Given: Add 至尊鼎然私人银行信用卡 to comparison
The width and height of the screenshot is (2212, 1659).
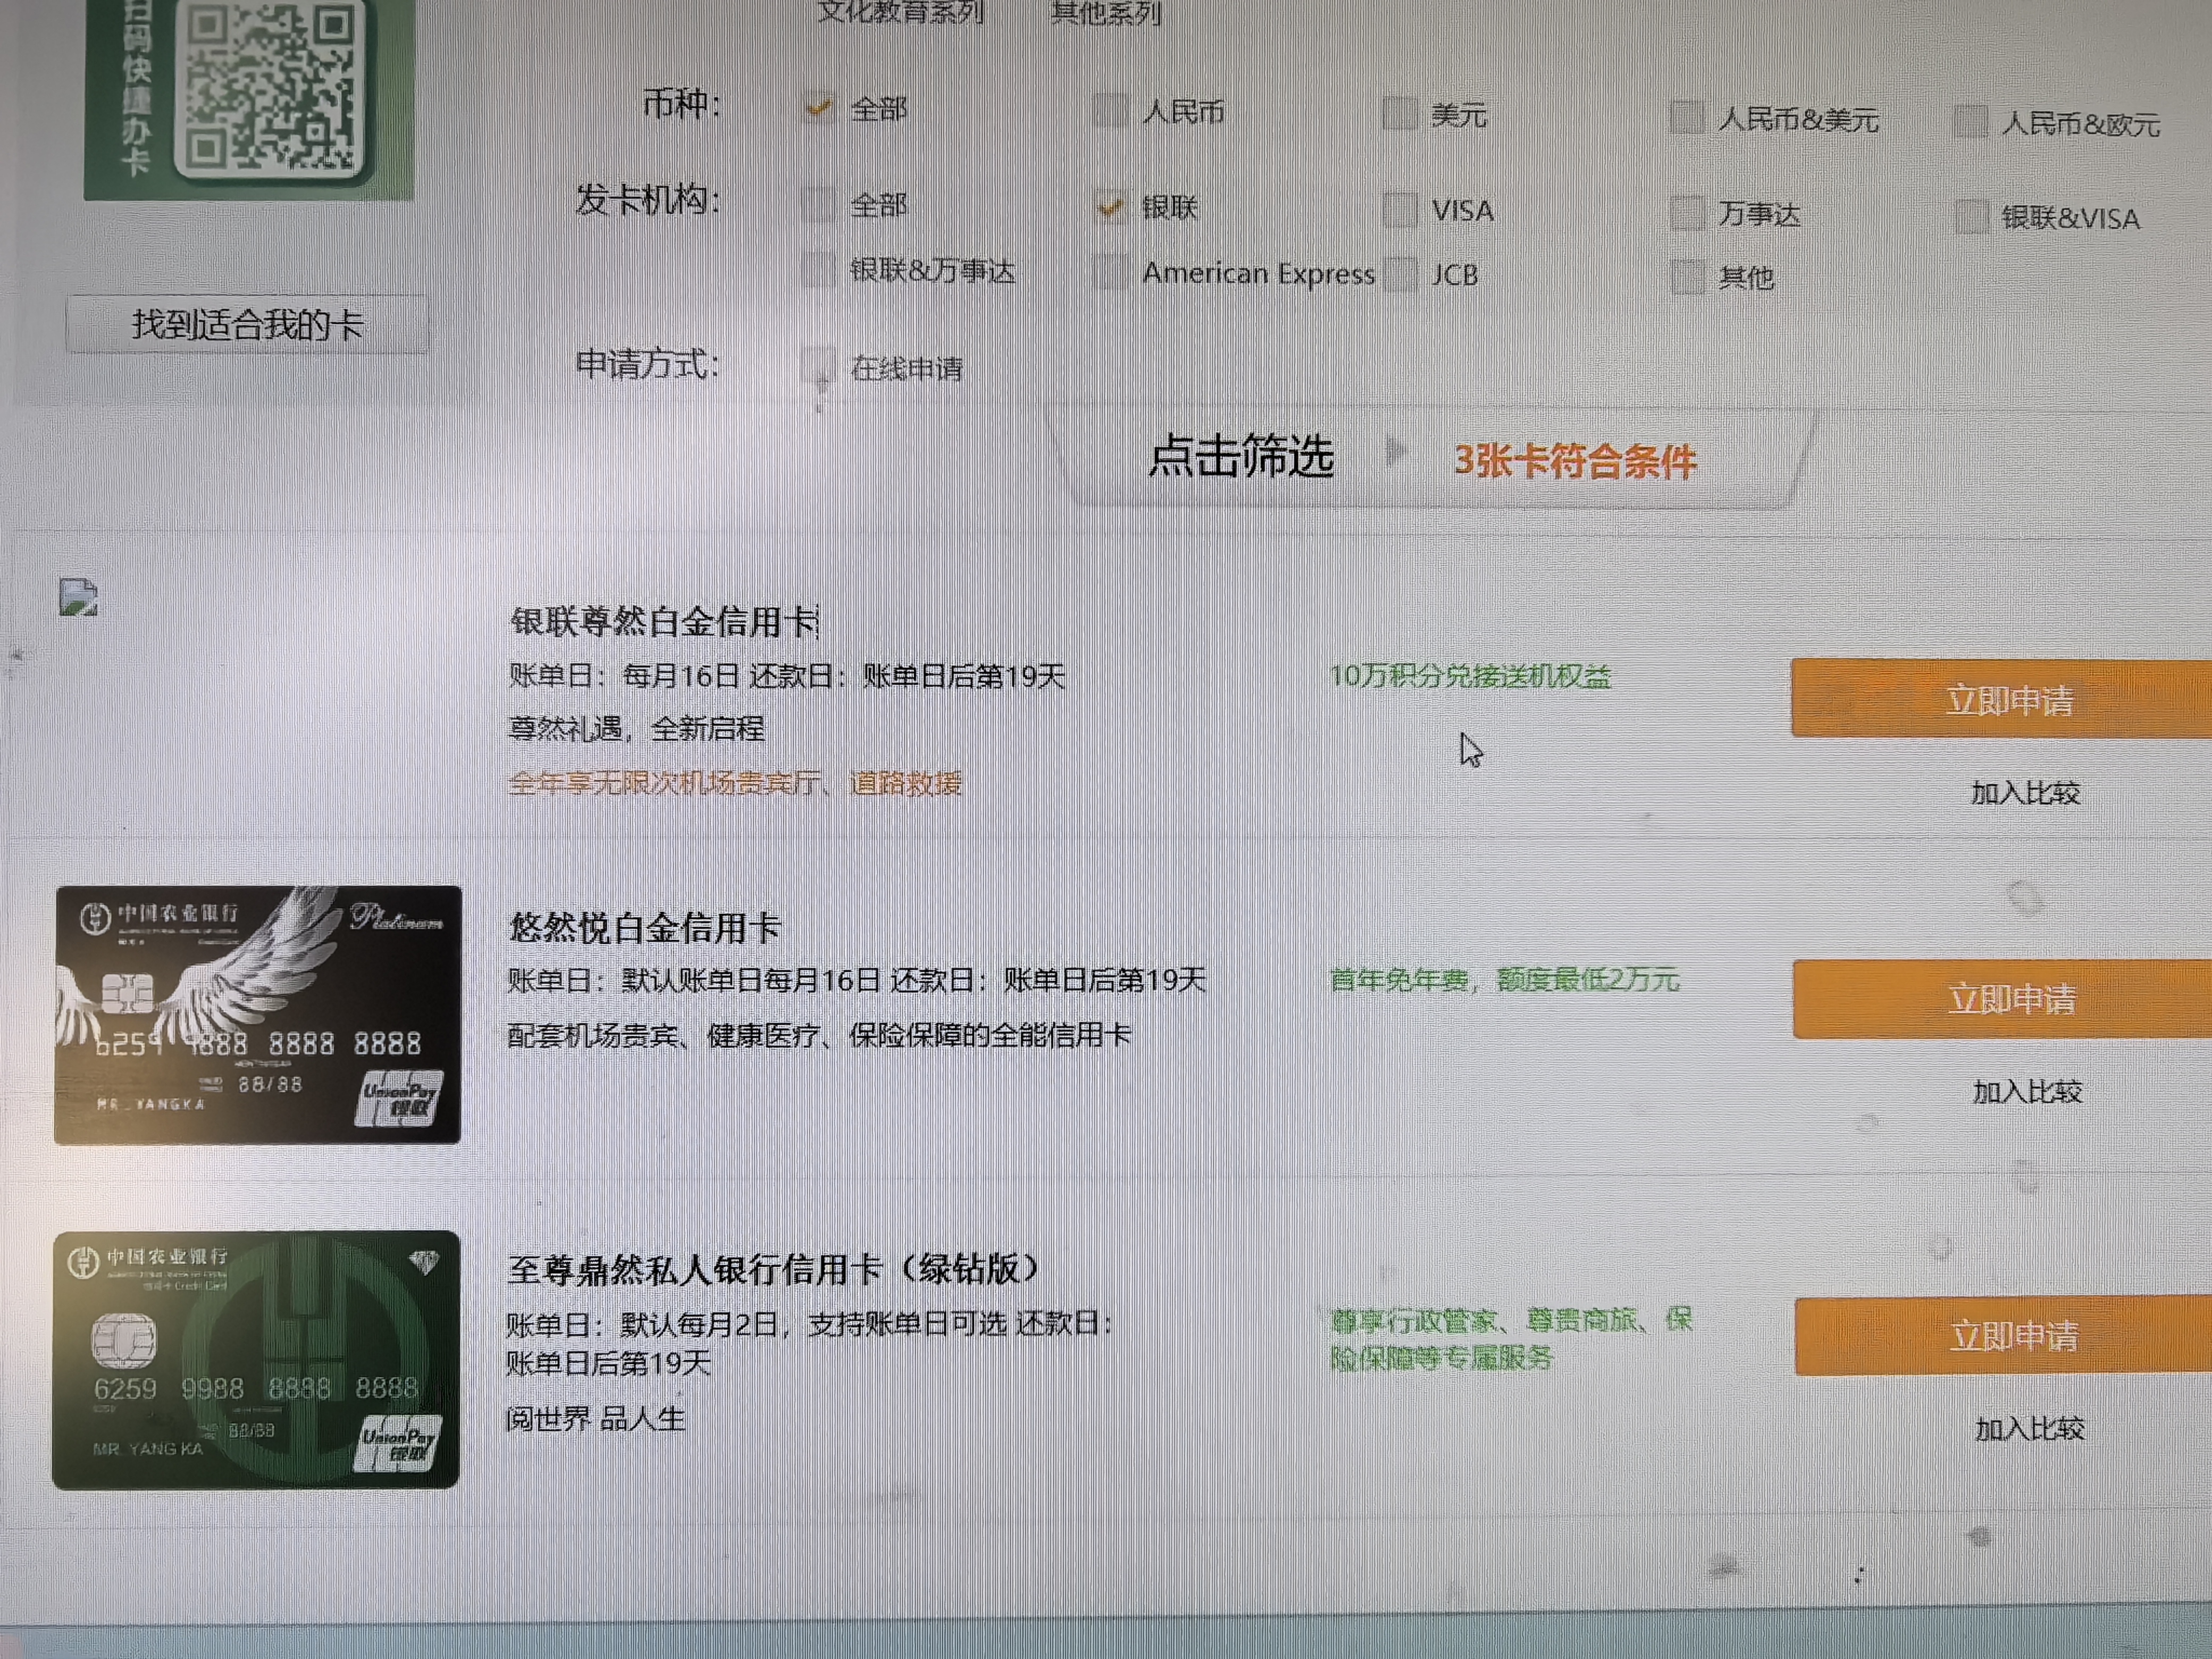Looking at the screenshot, I should tap(2029, 1428).
